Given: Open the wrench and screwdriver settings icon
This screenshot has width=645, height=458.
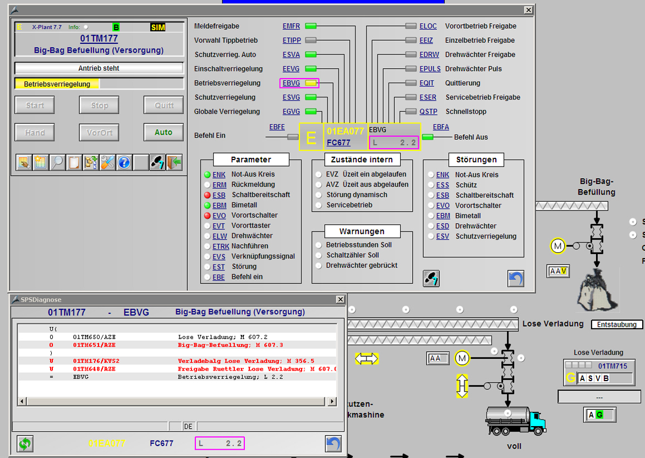Looking at the screenshot, I should (x=107, y=162).
